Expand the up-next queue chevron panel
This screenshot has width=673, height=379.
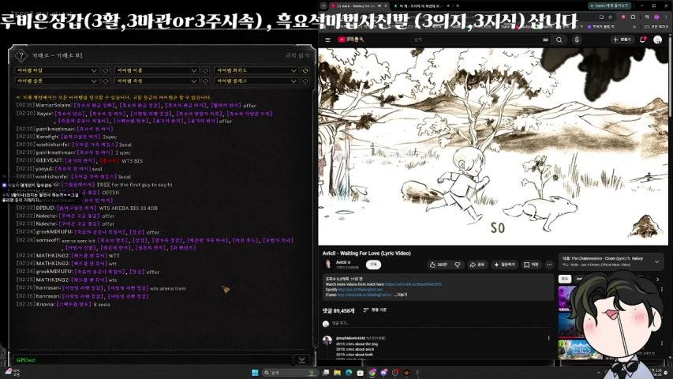(x=656, y=261)
